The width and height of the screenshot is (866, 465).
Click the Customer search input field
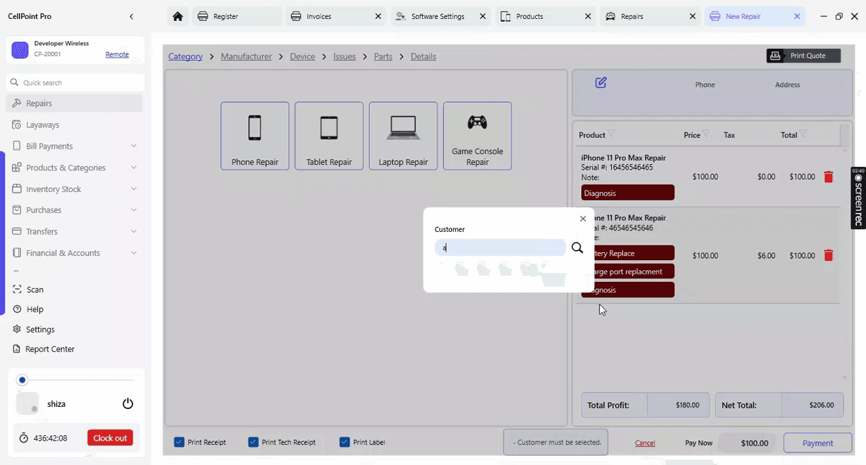(x=500, y=248)
